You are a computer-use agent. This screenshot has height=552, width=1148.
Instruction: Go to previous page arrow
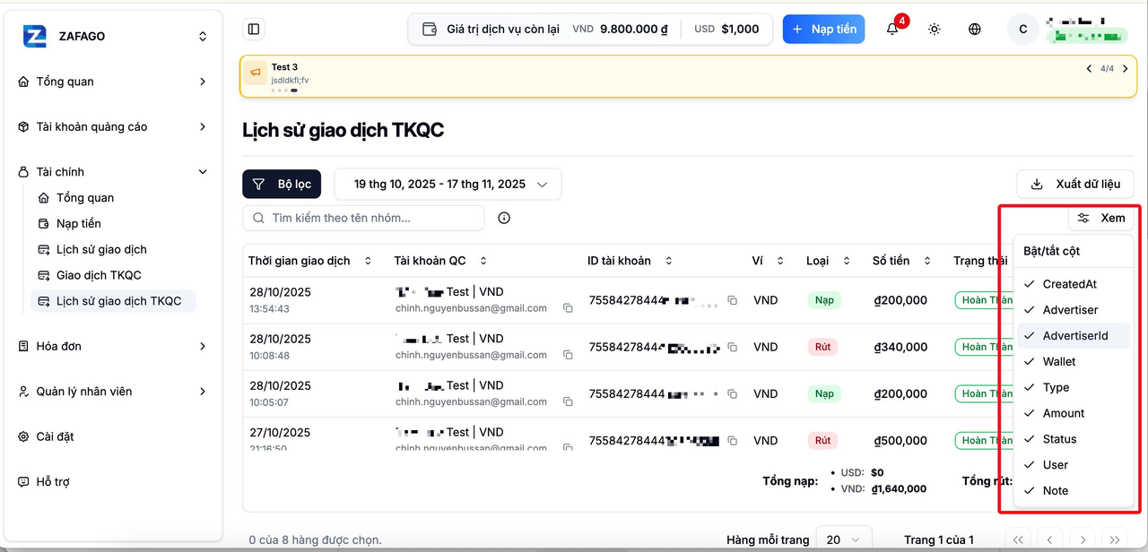point(1049,539)
